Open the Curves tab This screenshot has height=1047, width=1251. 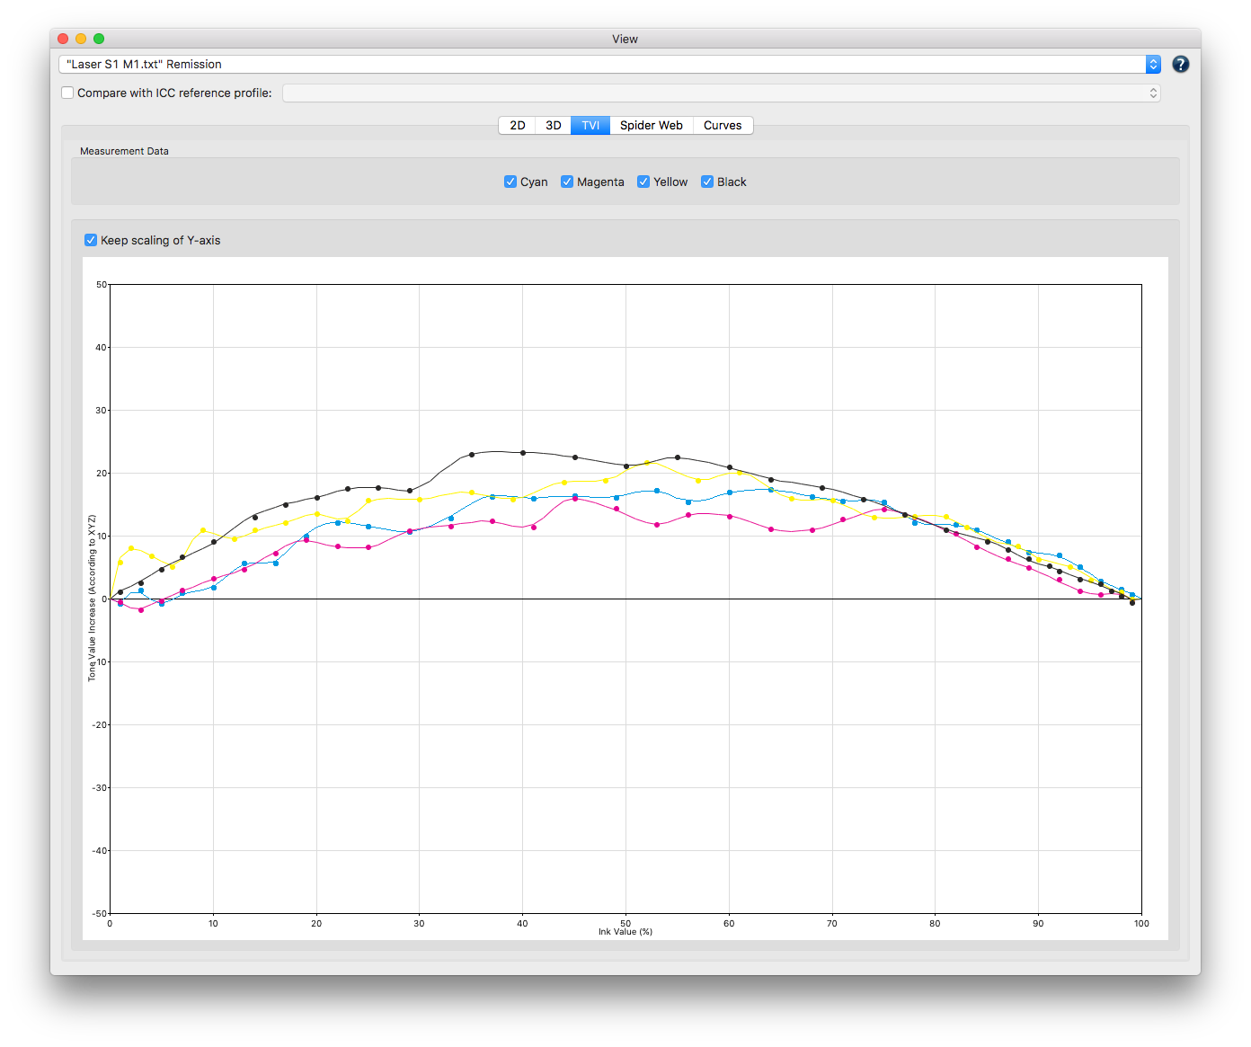click(723, 125)
